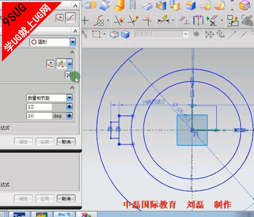
Task: Expand the Rapid Dimension dropdown arrow
Action: (173, 20)
